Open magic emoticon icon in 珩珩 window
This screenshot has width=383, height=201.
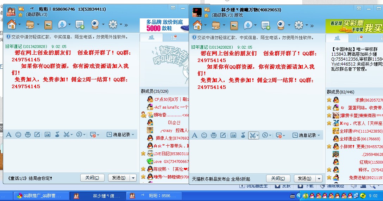28,135
